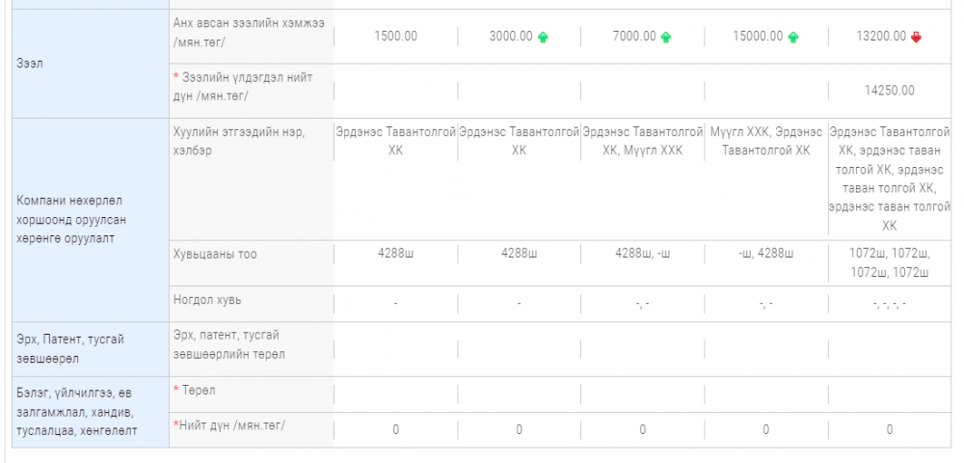Screen dimensions: 964x463
Task: Select the 14250.00 loan balance value
Action: point(890,91)
